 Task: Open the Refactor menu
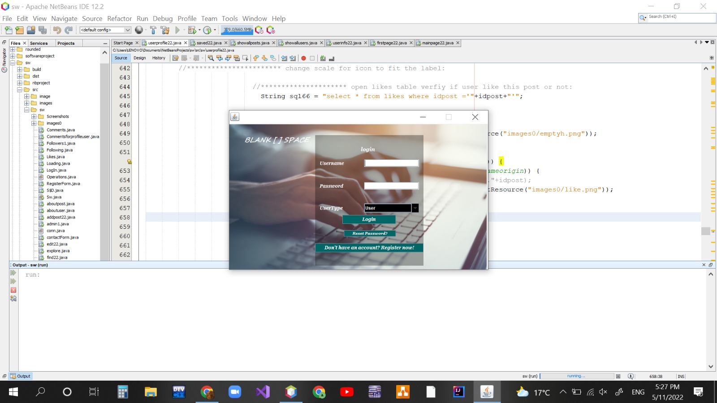[119, 18]
